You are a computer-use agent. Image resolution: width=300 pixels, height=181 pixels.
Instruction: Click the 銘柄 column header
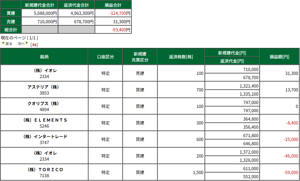point(44,57)
